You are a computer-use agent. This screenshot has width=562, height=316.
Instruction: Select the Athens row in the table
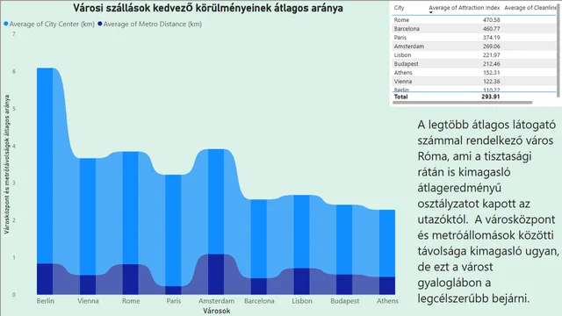pyautogui.click(x=474, y=73)
